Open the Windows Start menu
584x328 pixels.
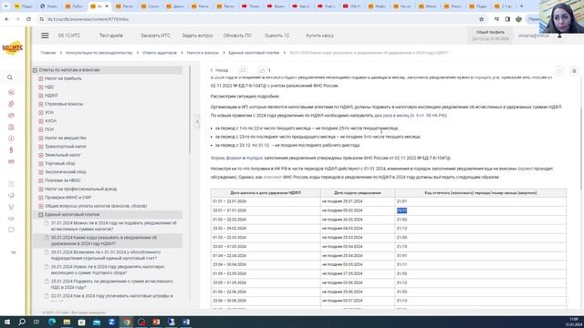point(7,322)
